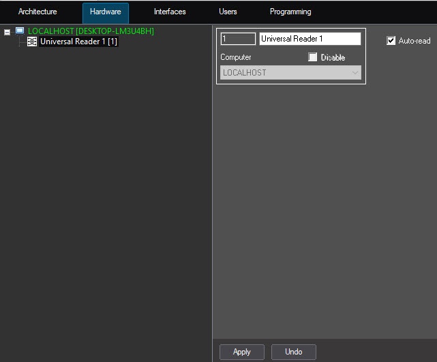Viewport: 437px width, 362px height.
Task: Click the Universal Reader 1 device icon
Action: point(32,42)
